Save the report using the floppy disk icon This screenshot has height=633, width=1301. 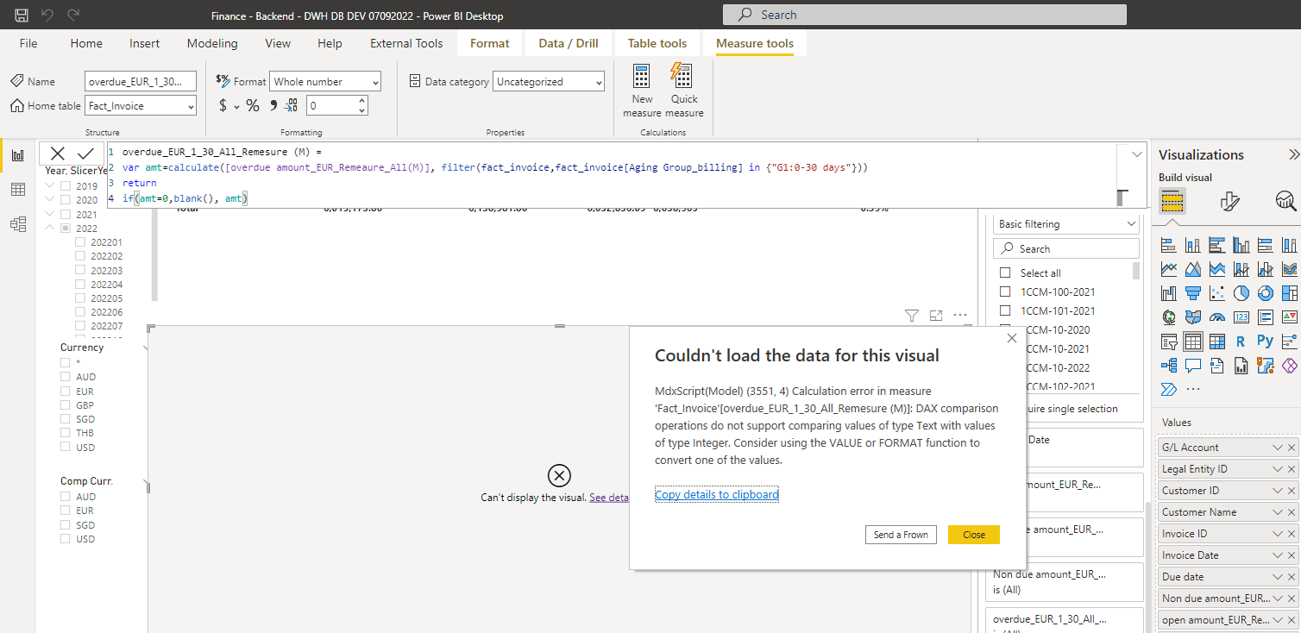click(22, 16)
